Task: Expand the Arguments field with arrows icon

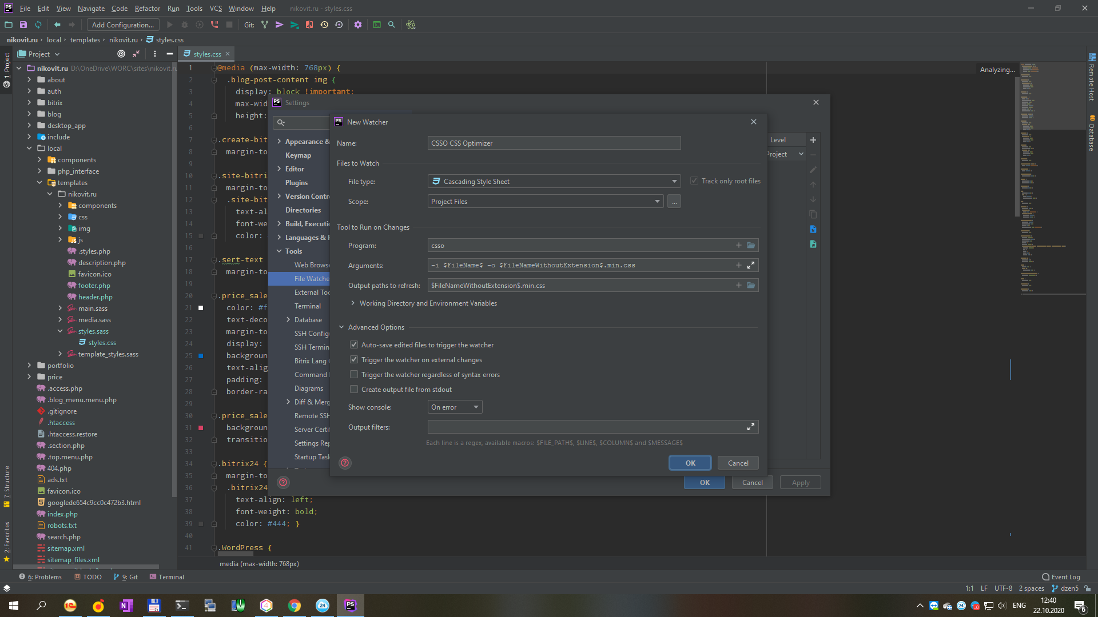Action: coord(751,265)
